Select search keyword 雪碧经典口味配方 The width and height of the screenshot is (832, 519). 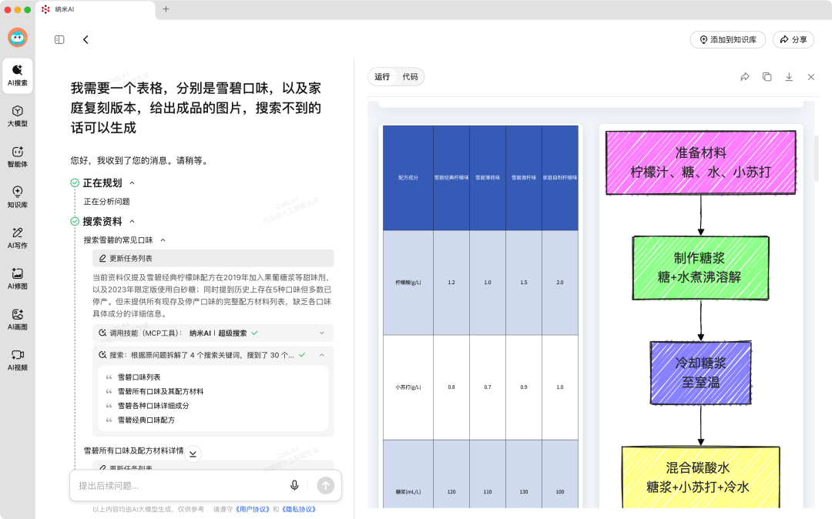pos(146,420)
